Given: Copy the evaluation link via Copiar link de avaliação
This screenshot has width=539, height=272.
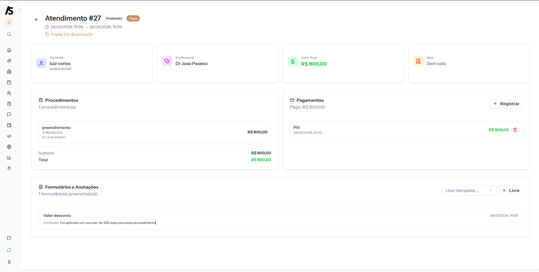Looking at the screenshot, I should (x=69, y=34).
